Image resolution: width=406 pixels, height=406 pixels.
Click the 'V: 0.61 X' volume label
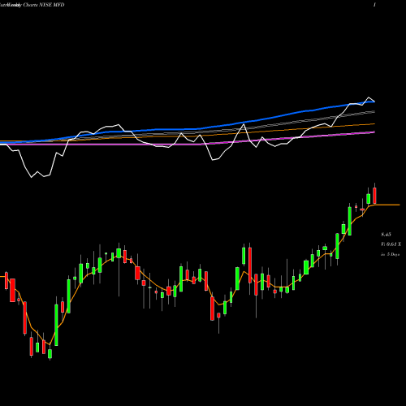click(391, 244)
